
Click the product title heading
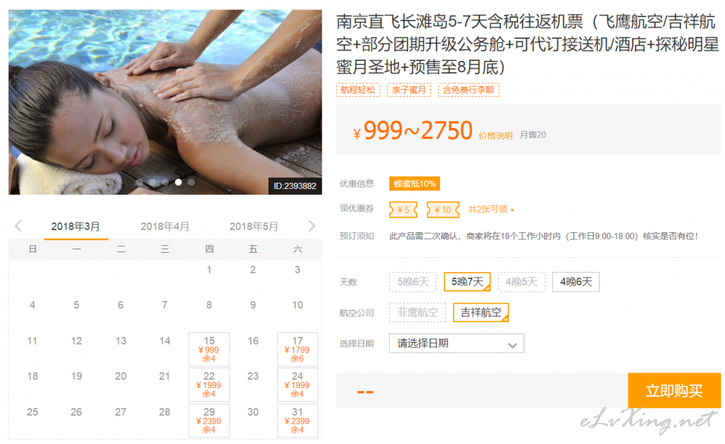(527, 45)
